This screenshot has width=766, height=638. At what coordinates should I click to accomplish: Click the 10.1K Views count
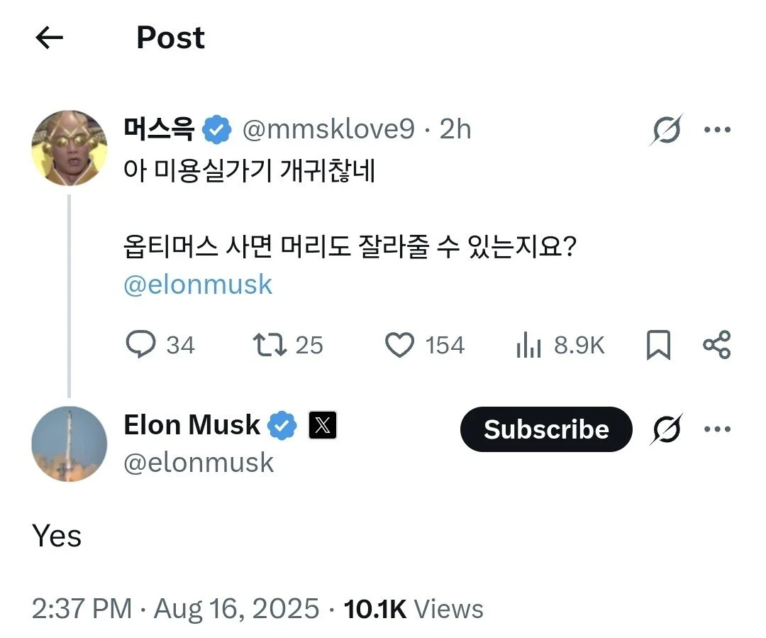(413, 609)
